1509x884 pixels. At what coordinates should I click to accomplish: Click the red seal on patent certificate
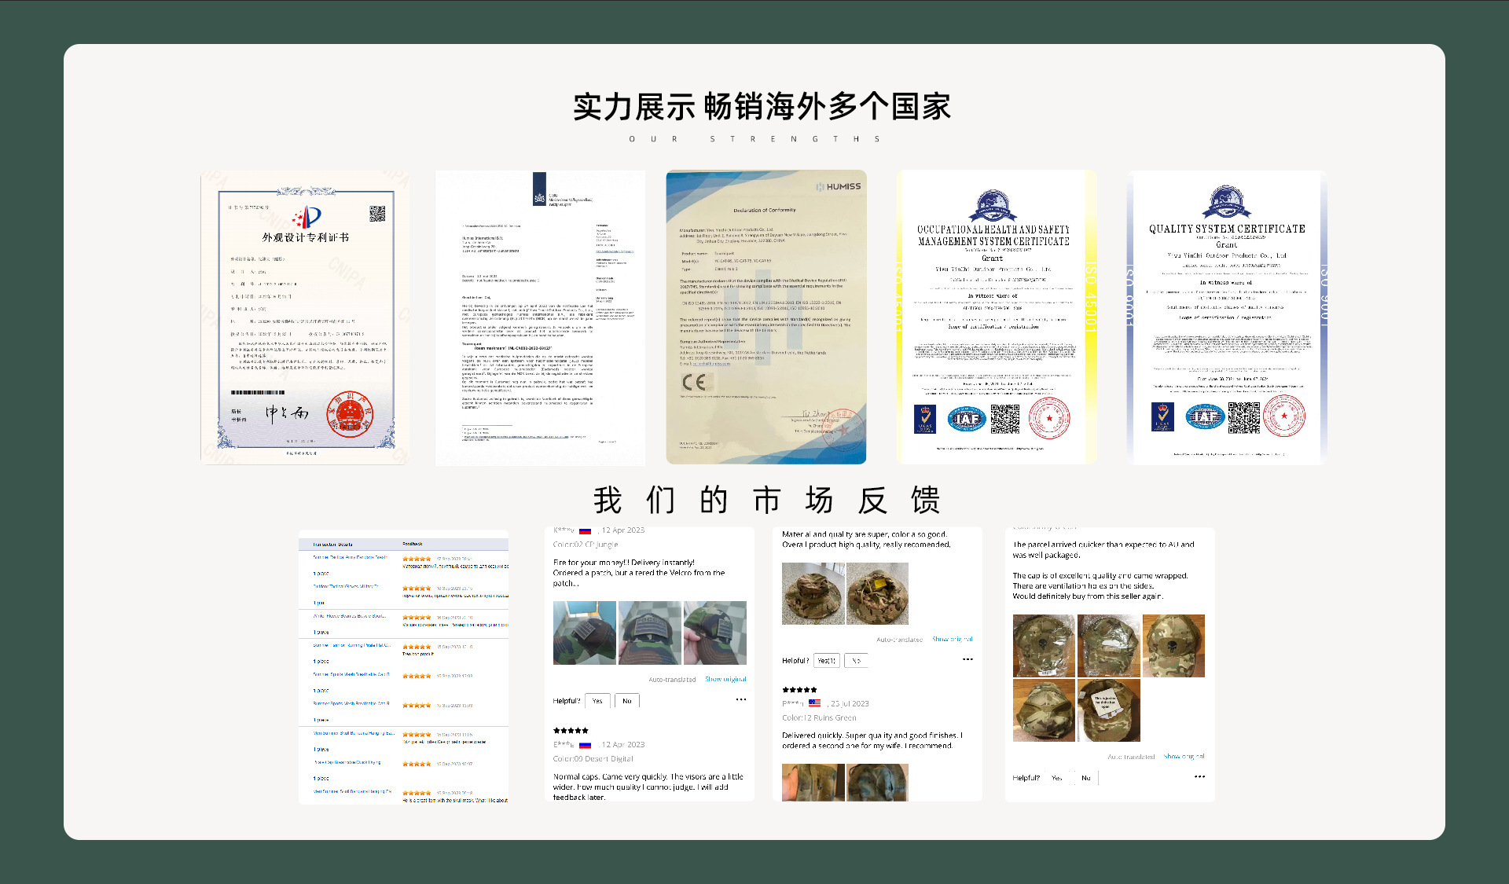point(351,414)
